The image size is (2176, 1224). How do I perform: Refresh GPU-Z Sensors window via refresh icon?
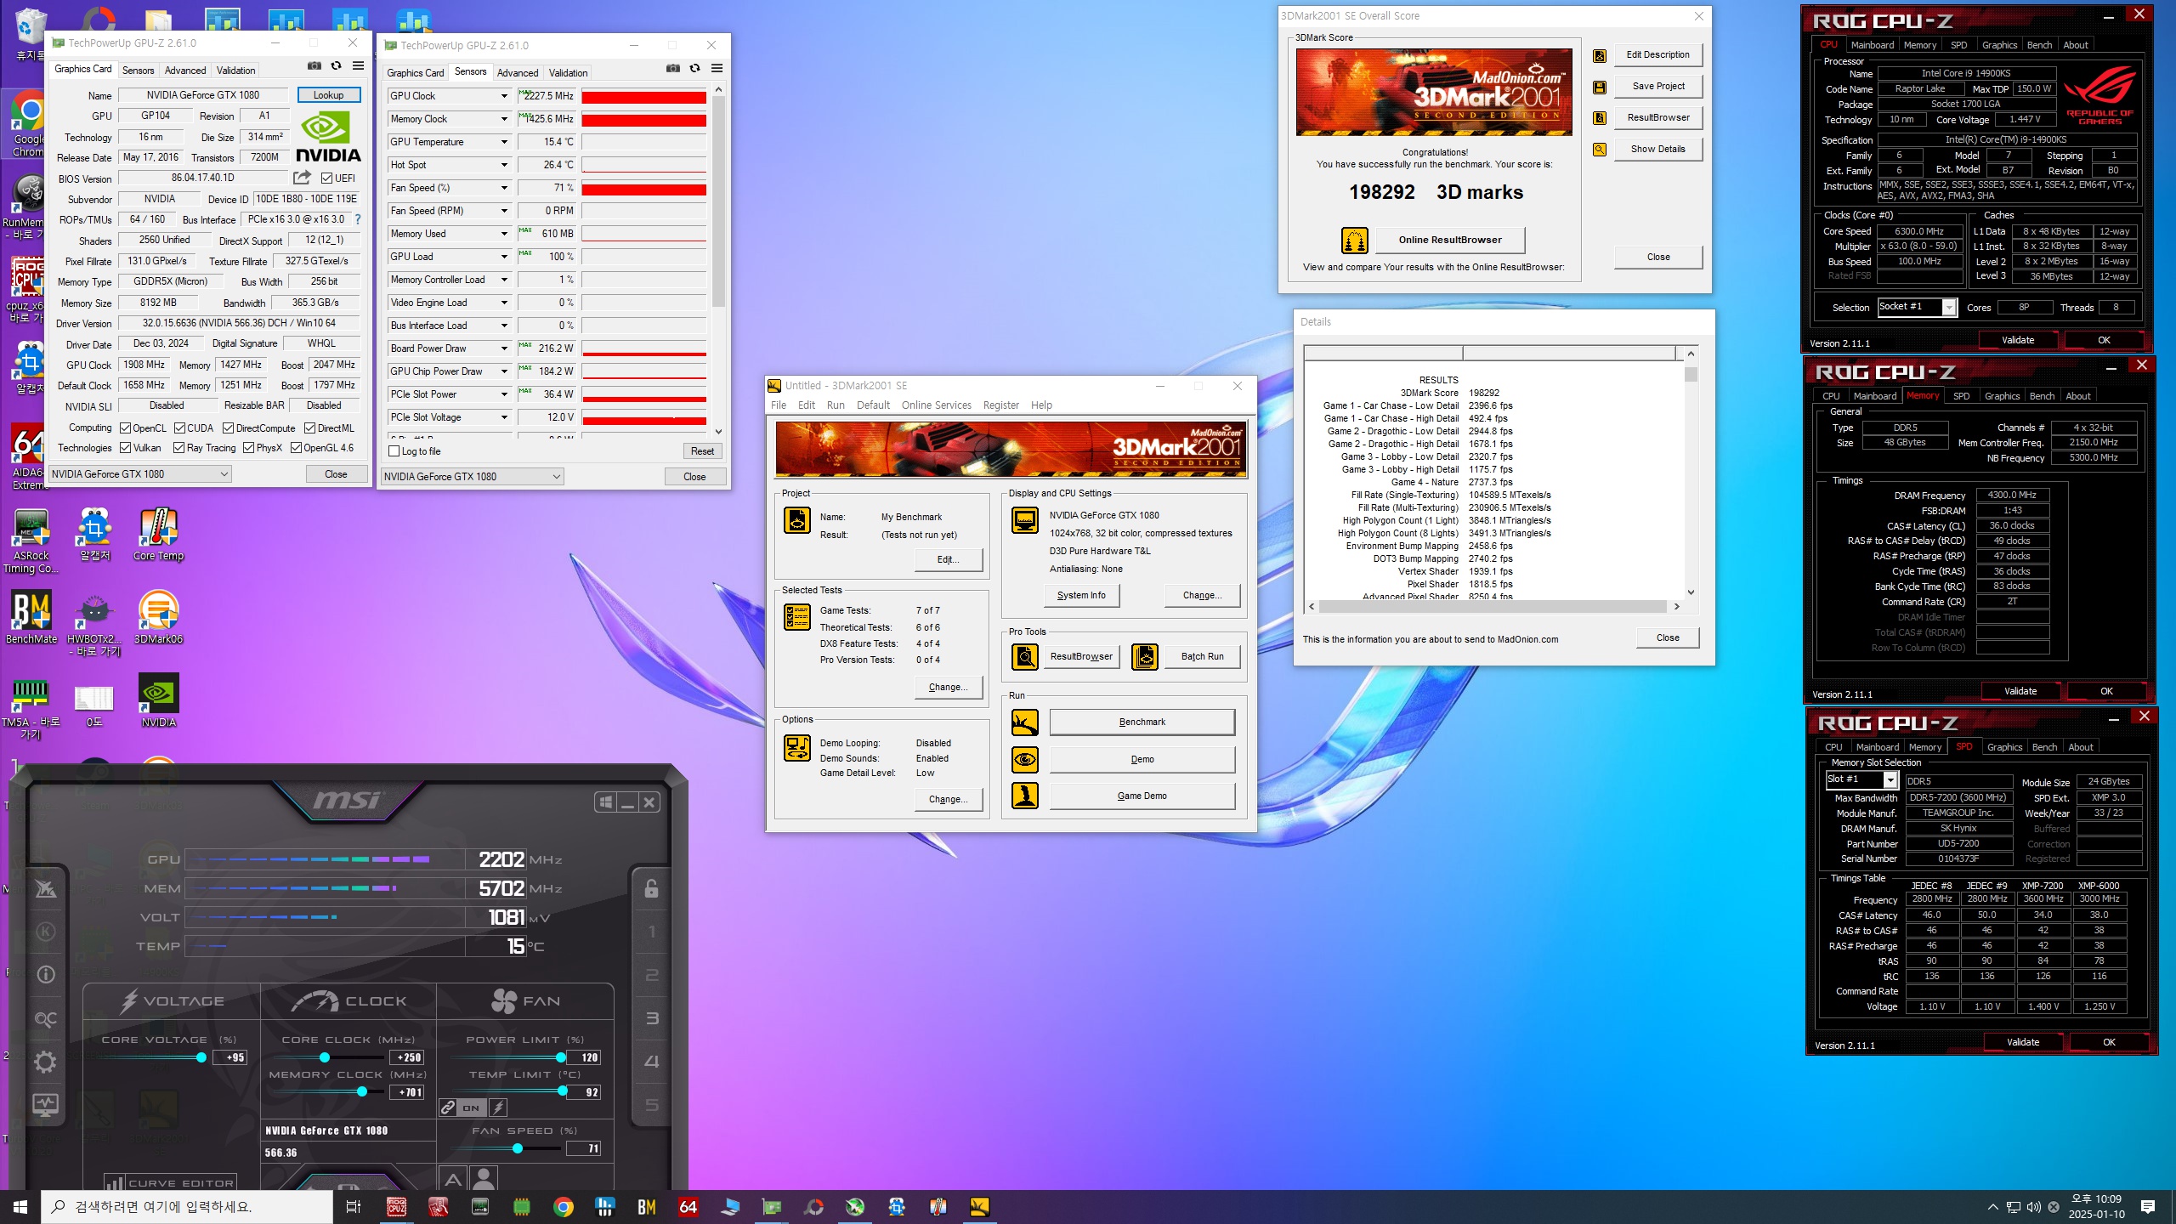pyautogui.click(x=694, y=68)
